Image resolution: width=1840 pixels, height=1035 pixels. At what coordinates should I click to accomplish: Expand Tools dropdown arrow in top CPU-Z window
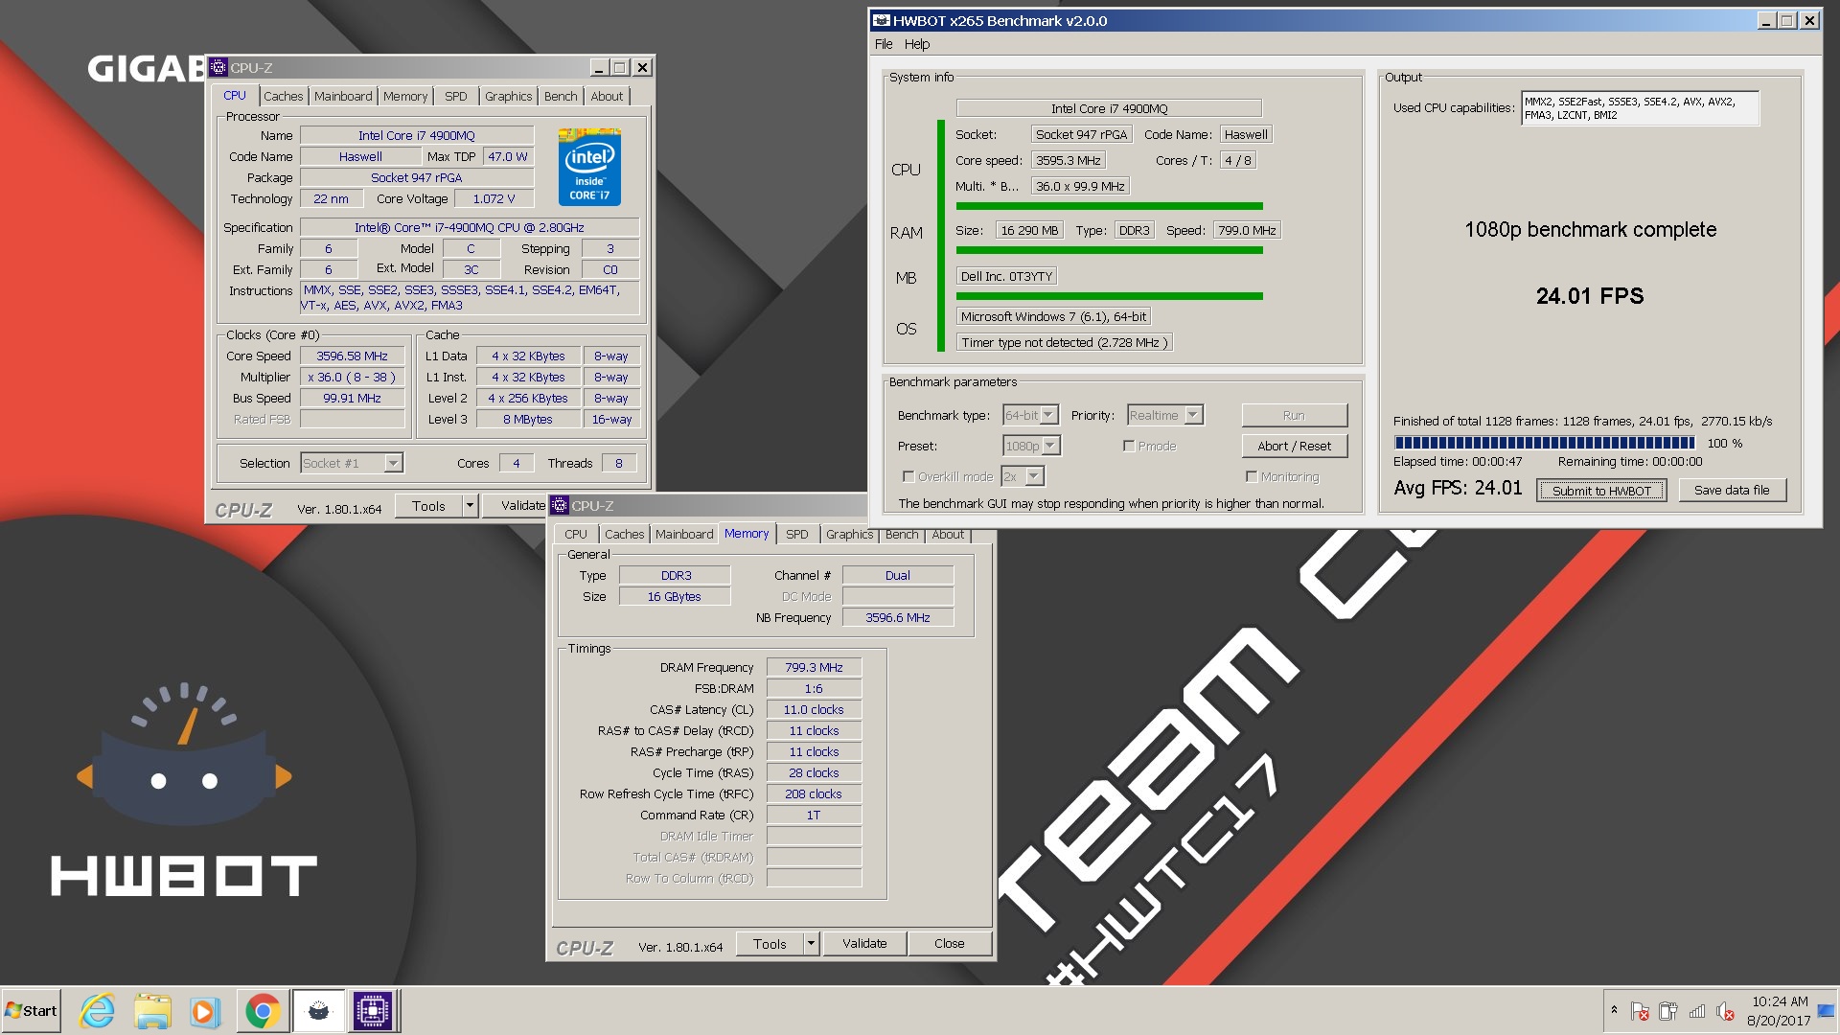tap(470, 505)
